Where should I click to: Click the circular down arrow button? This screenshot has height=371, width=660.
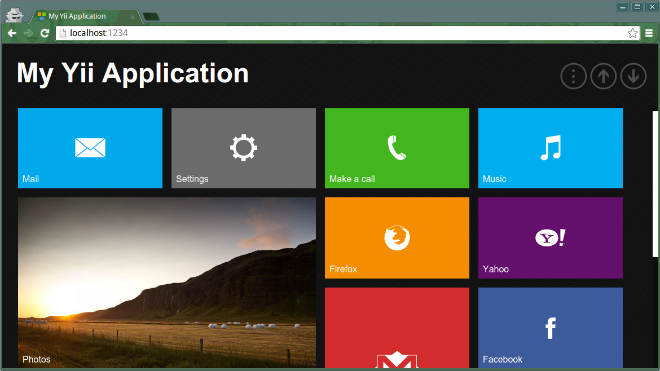[x=633, y=76]
